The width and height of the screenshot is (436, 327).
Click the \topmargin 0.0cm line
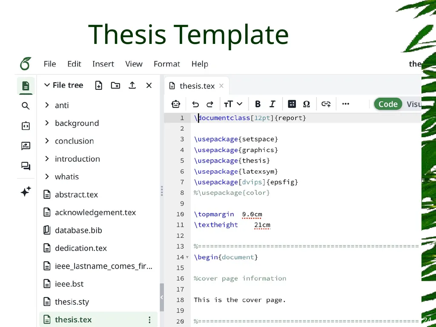[x=228, y=214]
